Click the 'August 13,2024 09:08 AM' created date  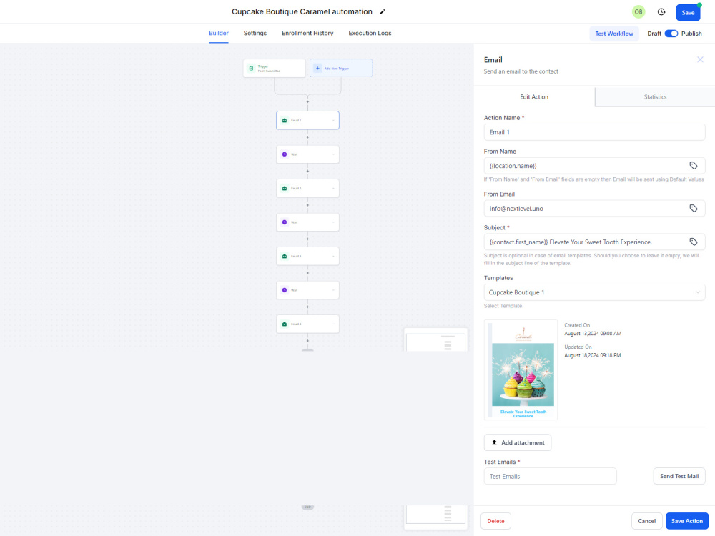593,334
